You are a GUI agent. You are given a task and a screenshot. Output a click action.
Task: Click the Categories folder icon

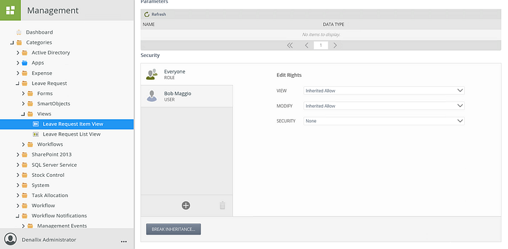(19, 42)
